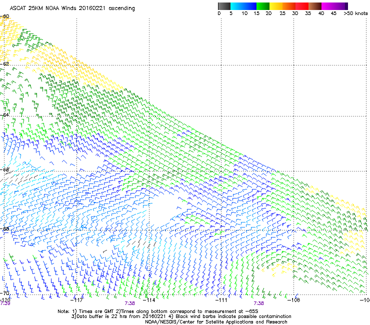Viewport: 370px width, 325px height.
Task: Click the green 15–20 knots color bar segment
Action: [263, 6]
